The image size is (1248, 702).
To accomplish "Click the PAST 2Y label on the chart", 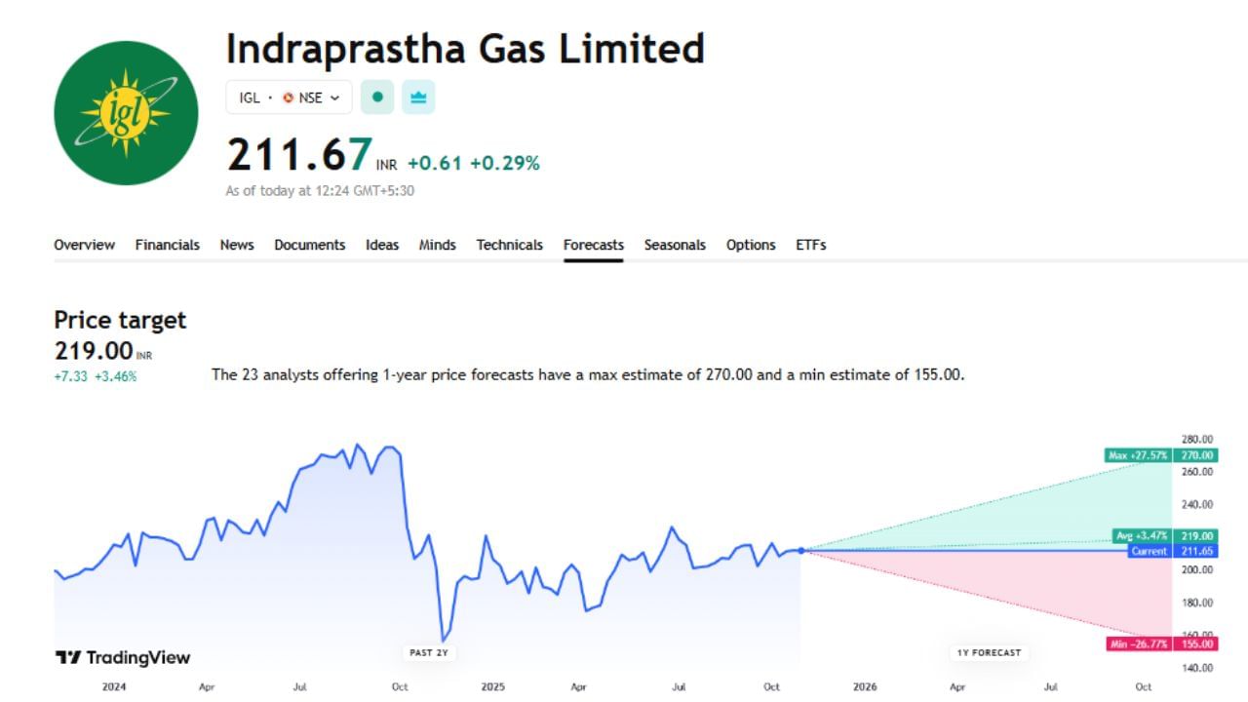I will (x=429, y=653).
